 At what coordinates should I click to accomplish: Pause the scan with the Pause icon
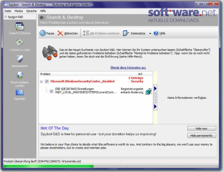click(x=43, y=33)
